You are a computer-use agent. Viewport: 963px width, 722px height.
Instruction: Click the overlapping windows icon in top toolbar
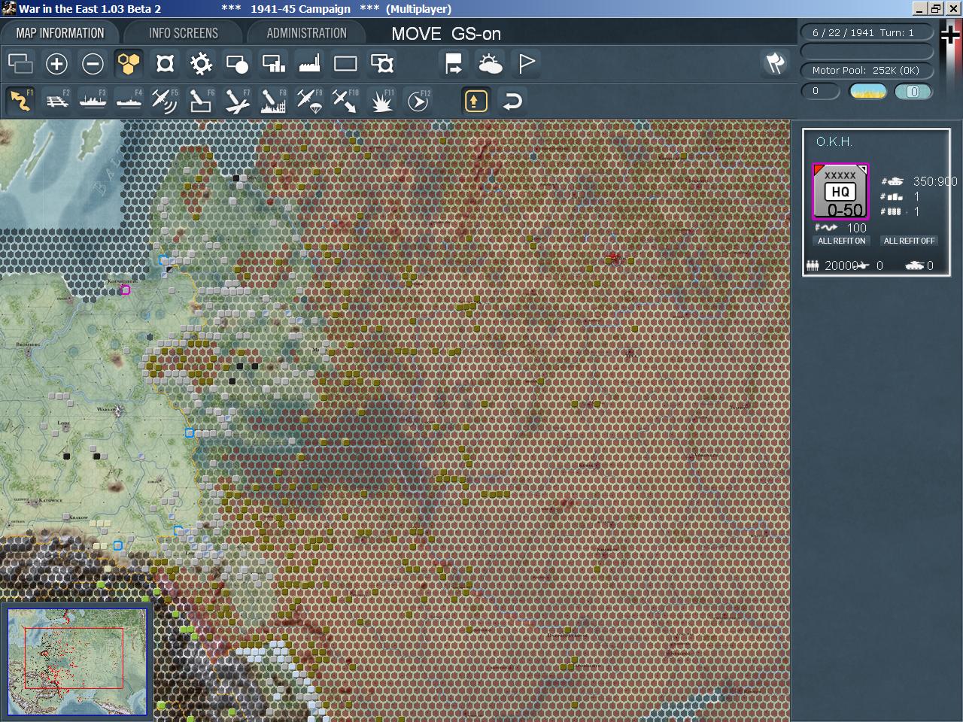coord(20,64)
